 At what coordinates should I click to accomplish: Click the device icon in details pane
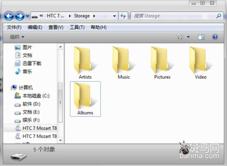[19, 157]
